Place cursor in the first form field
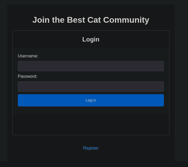188x167 pixels. click(x=91, y=66)
